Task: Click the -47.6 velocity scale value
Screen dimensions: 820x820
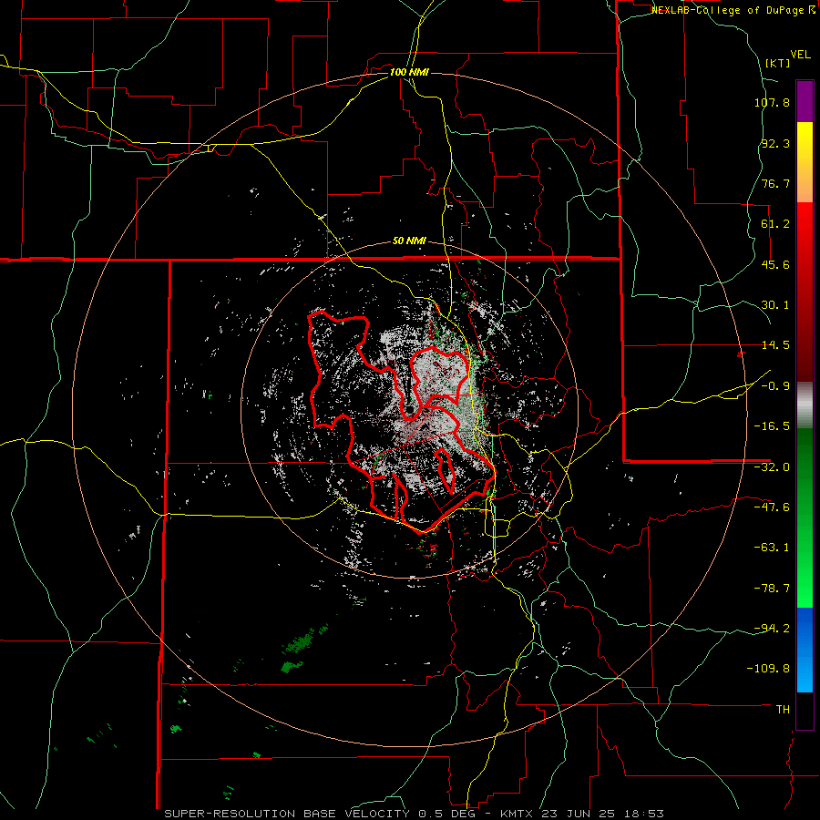Action: (772, 507)
